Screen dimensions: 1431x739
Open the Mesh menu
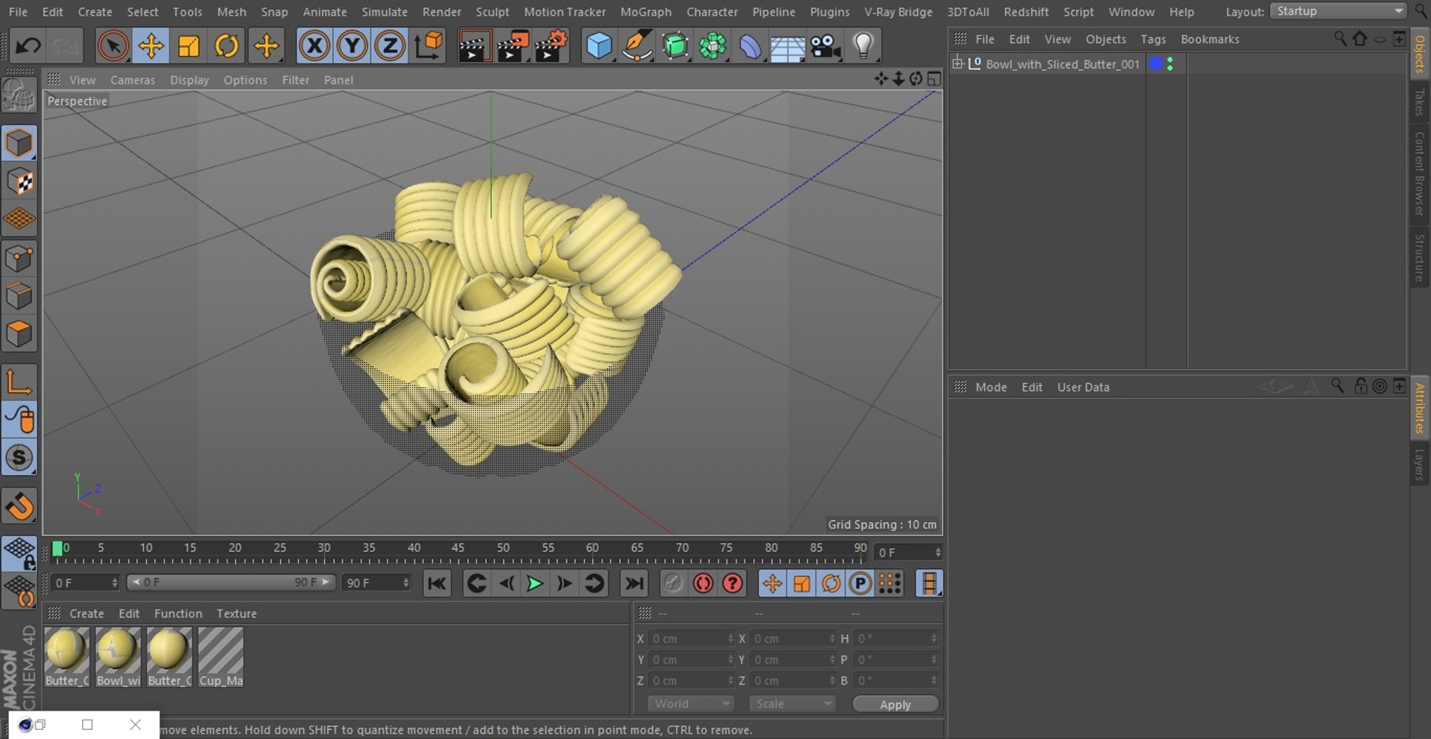click(x=231, y=12)
